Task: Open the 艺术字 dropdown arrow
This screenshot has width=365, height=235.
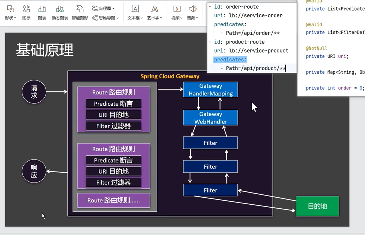Action: [x=161, y=18]
